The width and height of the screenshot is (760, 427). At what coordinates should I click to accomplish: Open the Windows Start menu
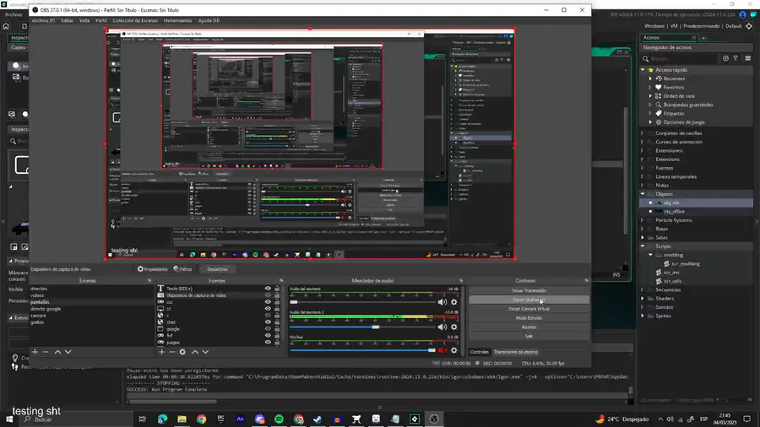(x=9, y=419)
